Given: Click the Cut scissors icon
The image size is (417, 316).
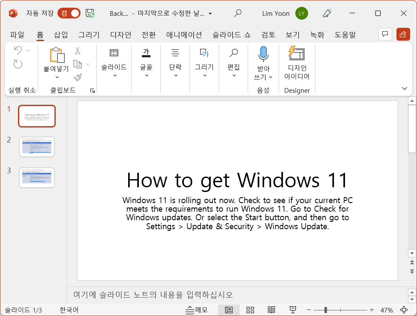Looking at the screenshot, I should coord(78,50).
